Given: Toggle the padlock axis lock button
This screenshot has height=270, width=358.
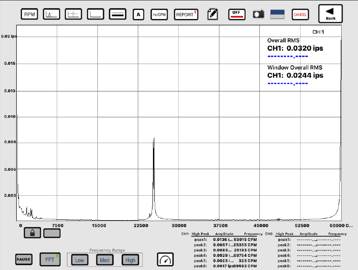Looking at the screenshot, I should (x=33, y=233).
